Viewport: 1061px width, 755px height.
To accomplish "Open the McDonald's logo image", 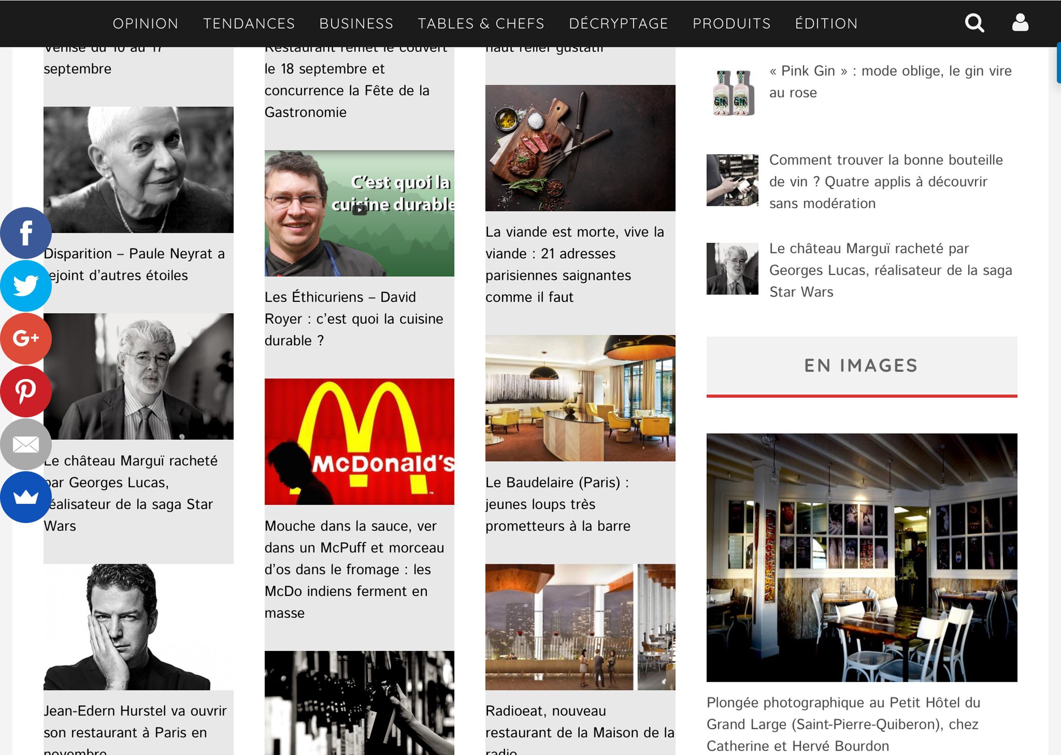I will tap(359, 442).
